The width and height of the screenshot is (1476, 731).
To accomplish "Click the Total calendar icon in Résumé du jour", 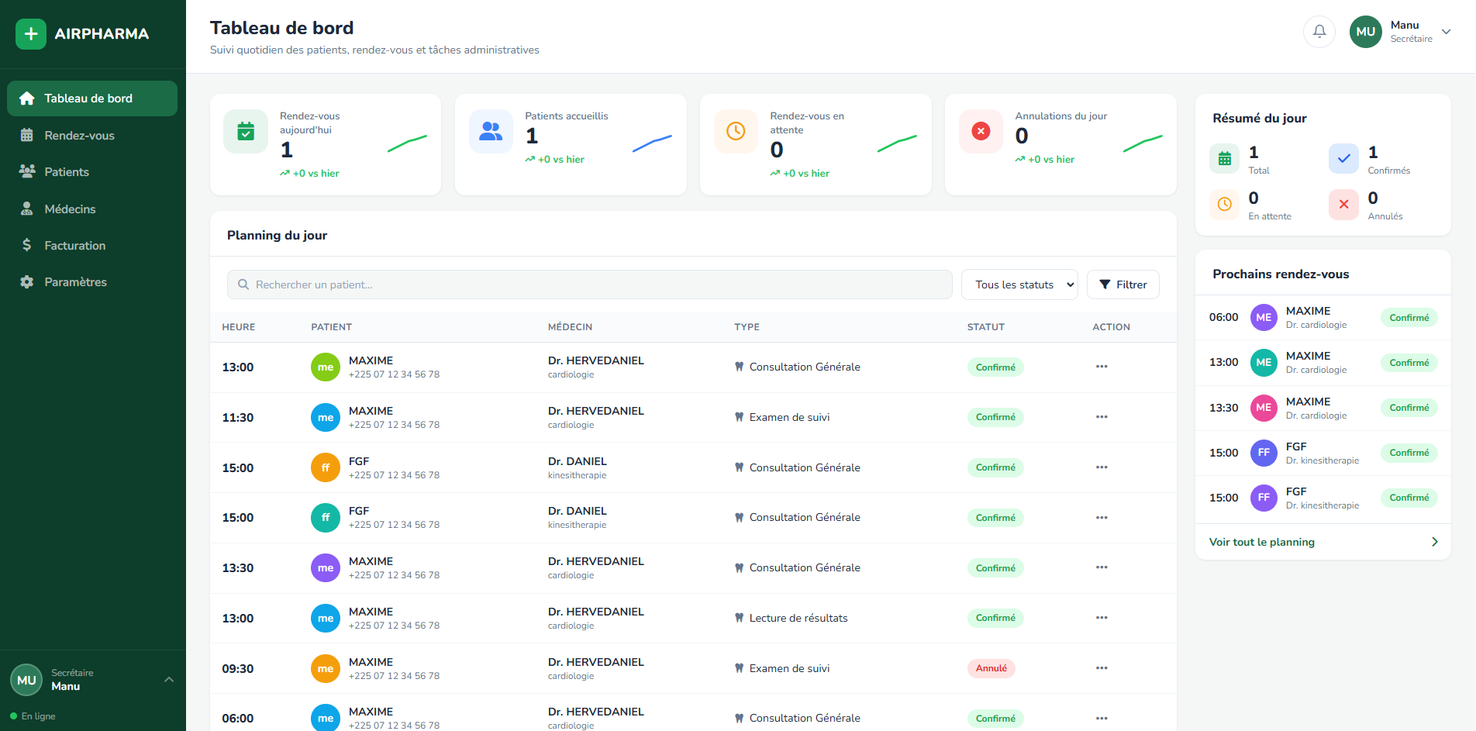I will coord(1225,159).
